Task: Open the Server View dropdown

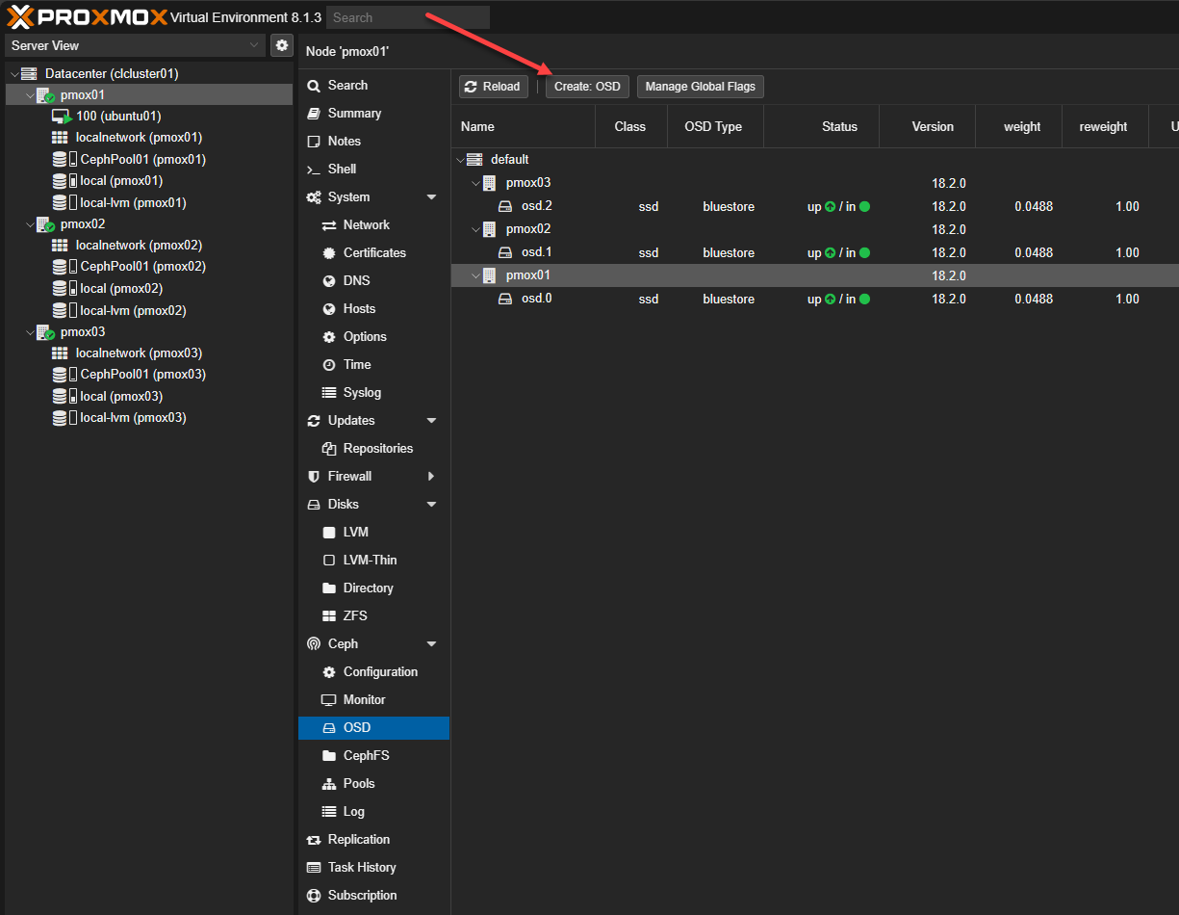Action: (x=135, y=45)
